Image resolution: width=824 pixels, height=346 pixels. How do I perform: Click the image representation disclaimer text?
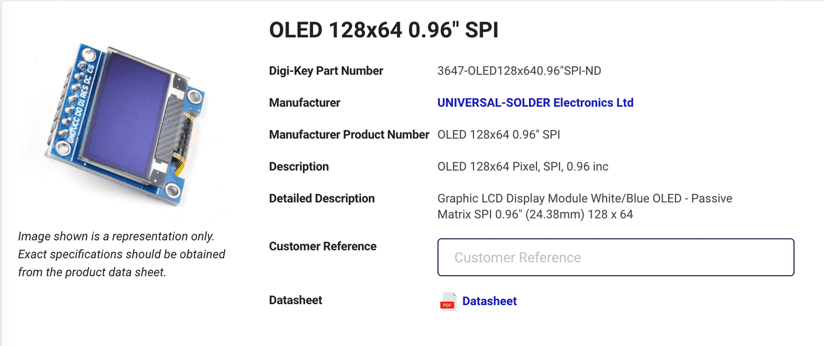pos(122,254)
